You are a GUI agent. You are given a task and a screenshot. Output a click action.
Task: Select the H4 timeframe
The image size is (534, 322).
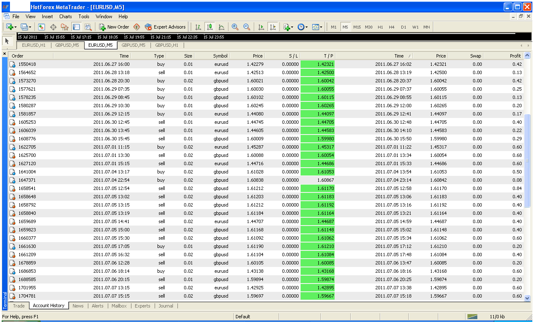tap(392, 27)
